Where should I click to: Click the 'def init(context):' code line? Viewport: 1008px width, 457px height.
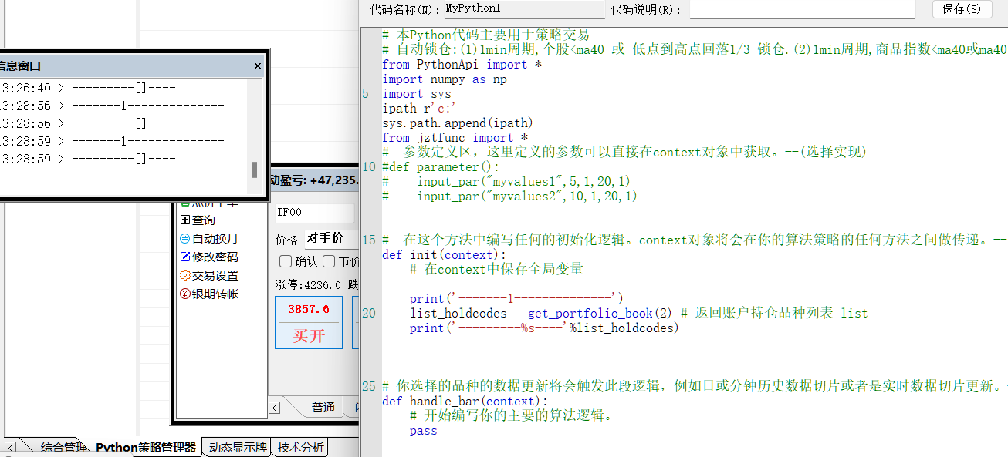[444, 254]
